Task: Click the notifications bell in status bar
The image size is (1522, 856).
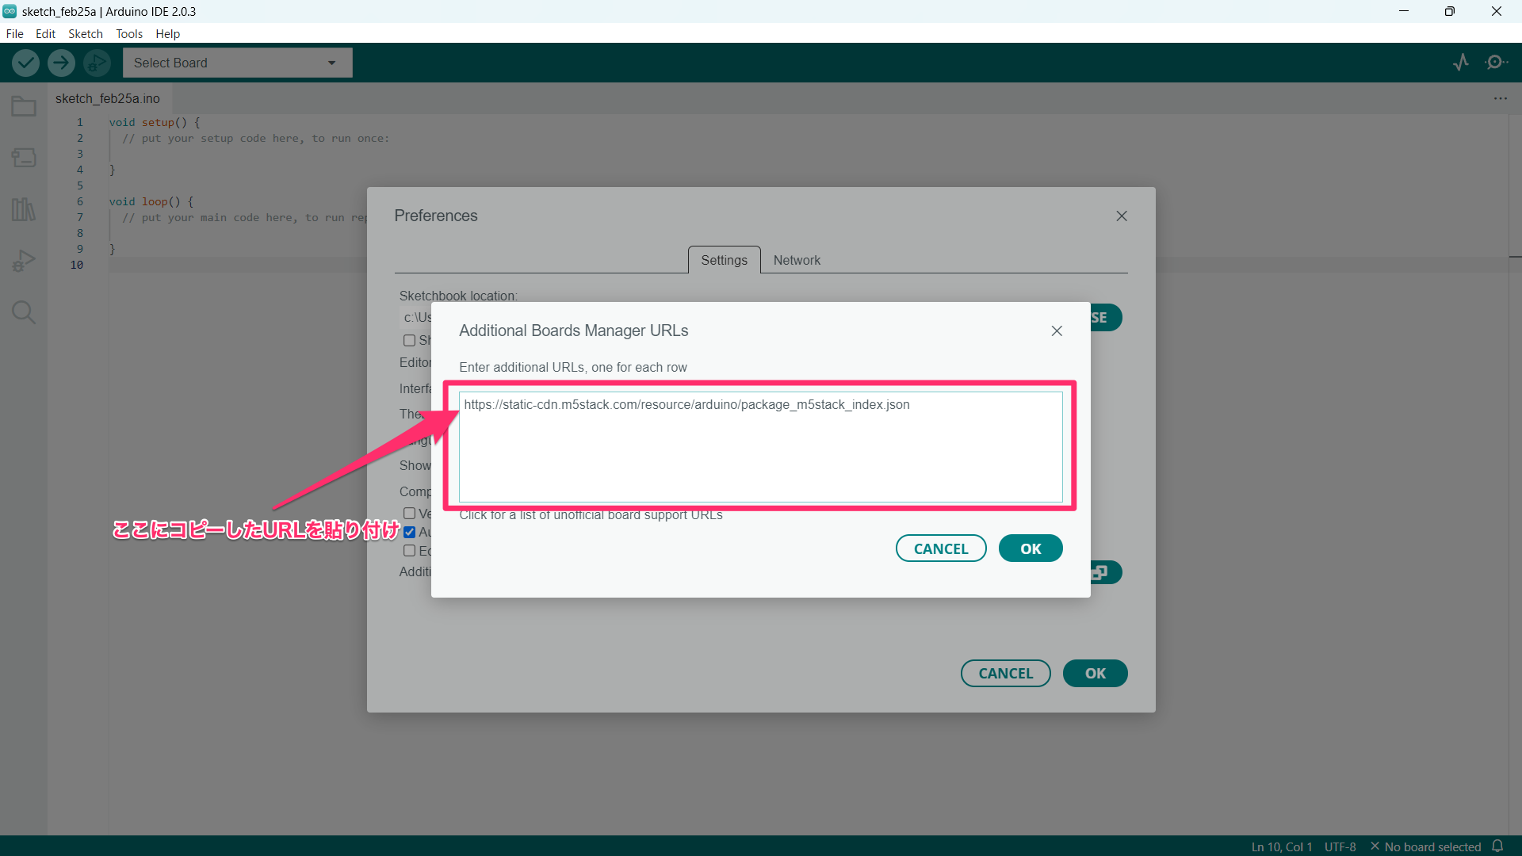Action: [x=1497, y=846]
